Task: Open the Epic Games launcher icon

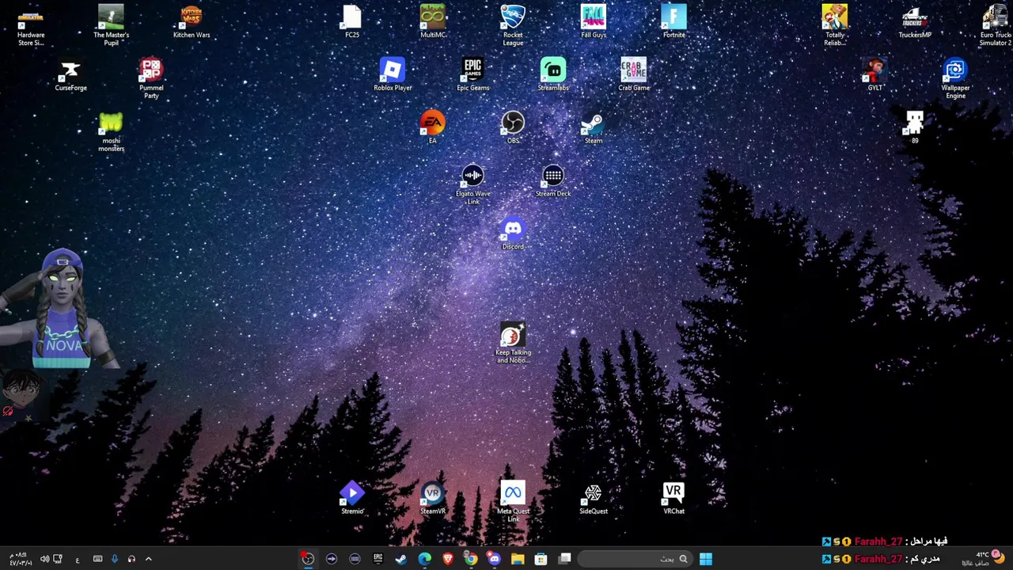Action: [x=472, y=75]
